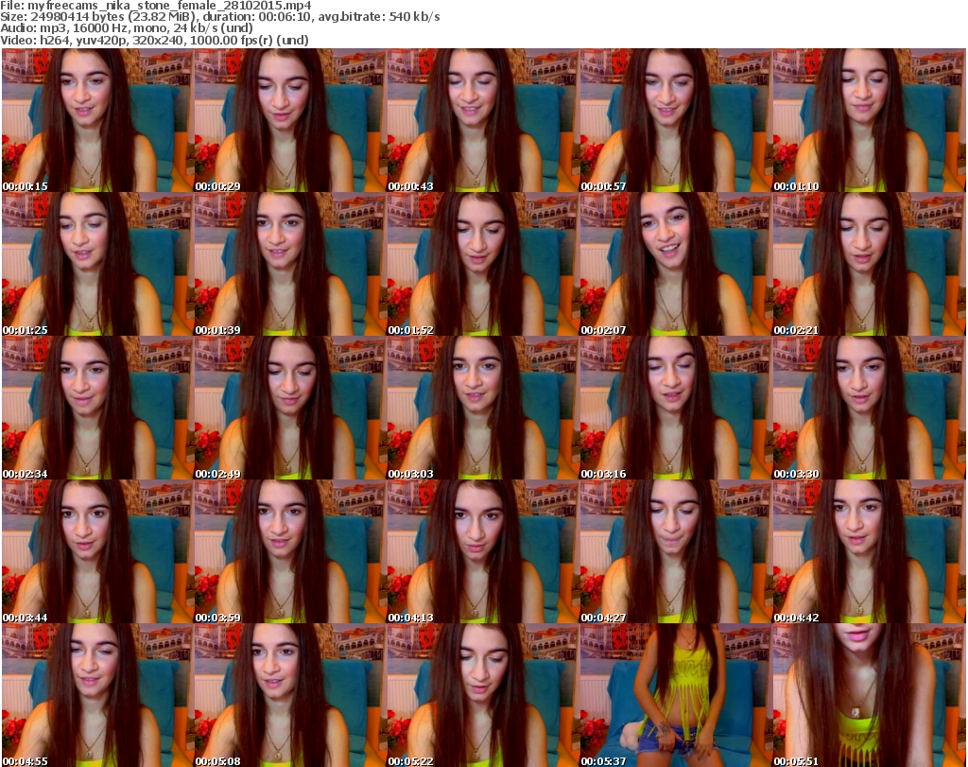Click the 'Size: 24980414 bytes' info line
The height and width of the screenshot is (767, 968).
(219, 17)
